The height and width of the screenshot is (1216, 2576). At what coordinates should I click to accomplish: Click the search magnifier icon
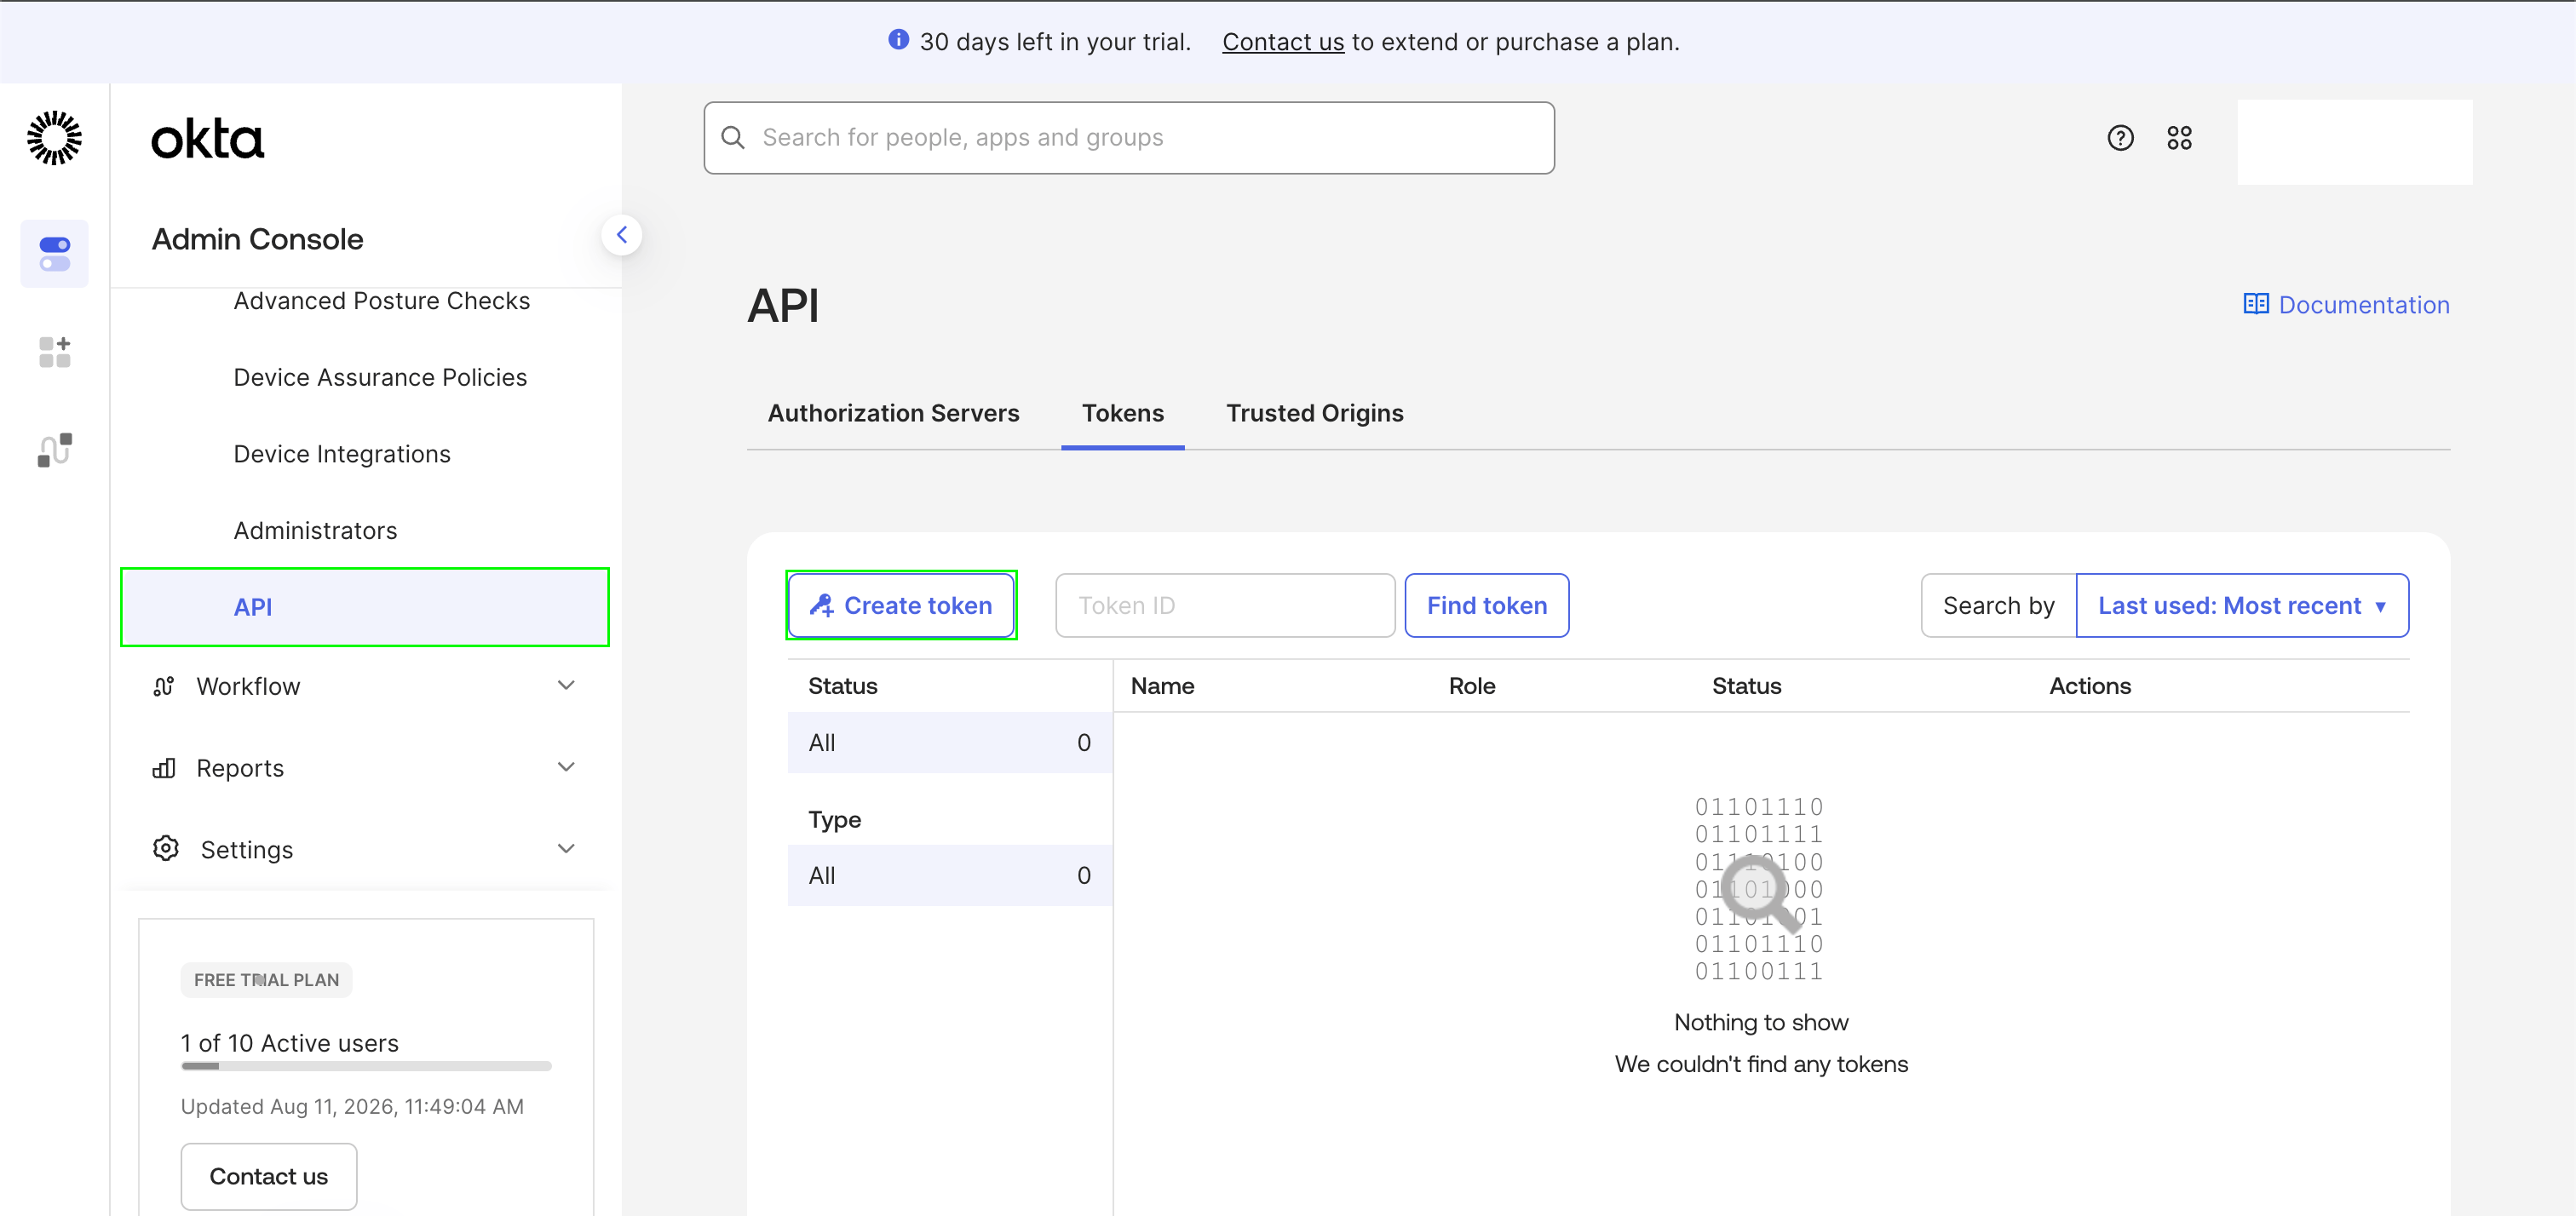(x=733, y=138)
